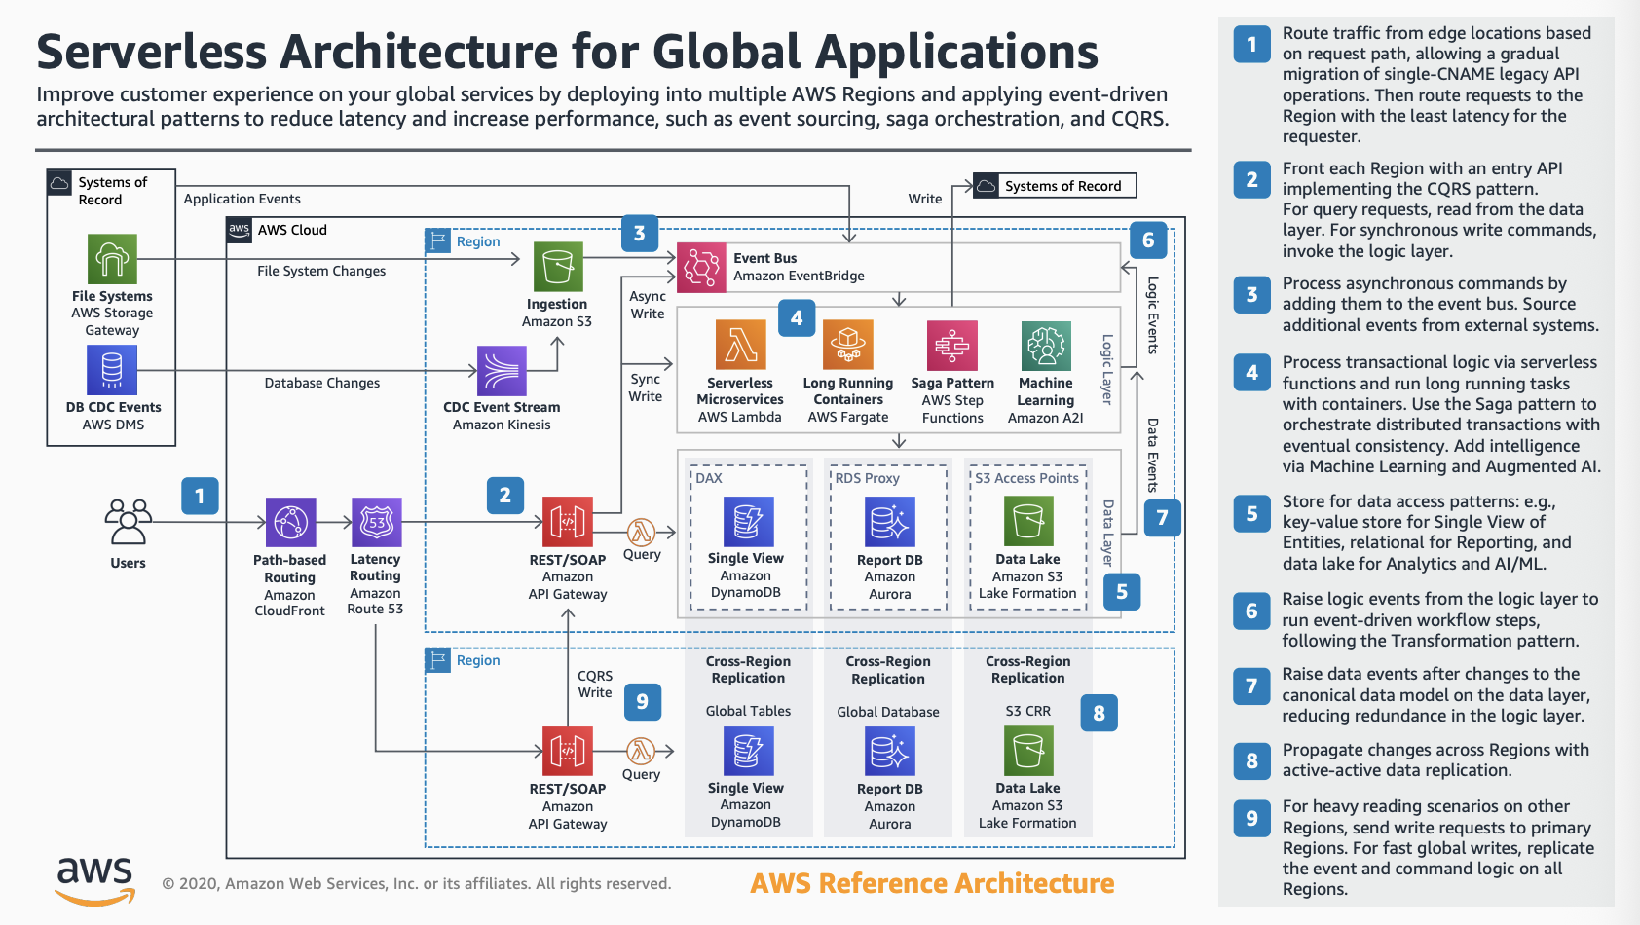Click the AWS DMS DB CDC Events icon

[112, 371]
